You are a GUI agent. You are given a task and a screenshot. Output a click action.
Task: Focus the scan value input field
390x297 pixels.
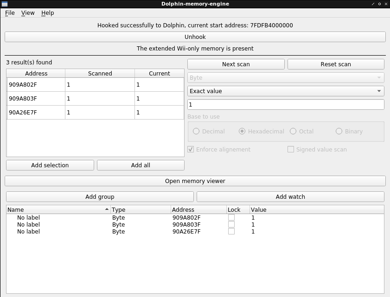286,105
